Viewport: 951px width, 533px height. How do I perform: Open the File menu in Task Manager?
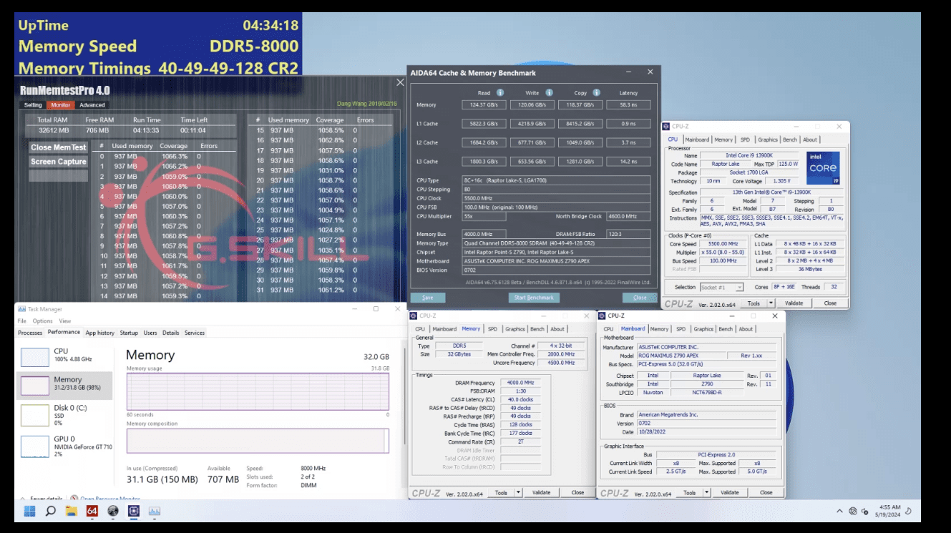tap(22, 321)
